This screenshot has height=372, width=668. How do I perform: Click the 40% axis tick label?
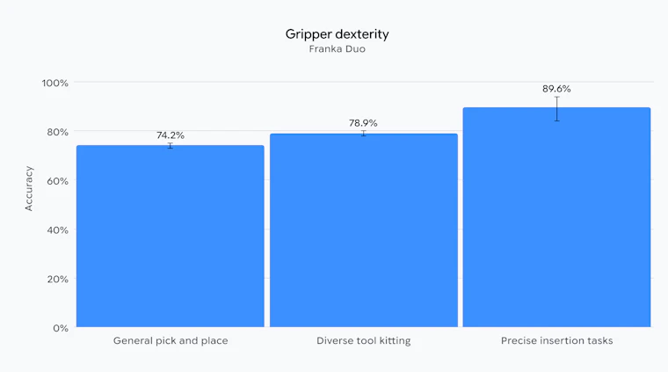point(57,230)
